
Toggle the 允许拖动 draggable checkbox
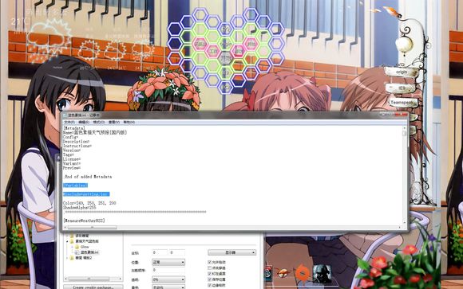[x=210, y=262]
